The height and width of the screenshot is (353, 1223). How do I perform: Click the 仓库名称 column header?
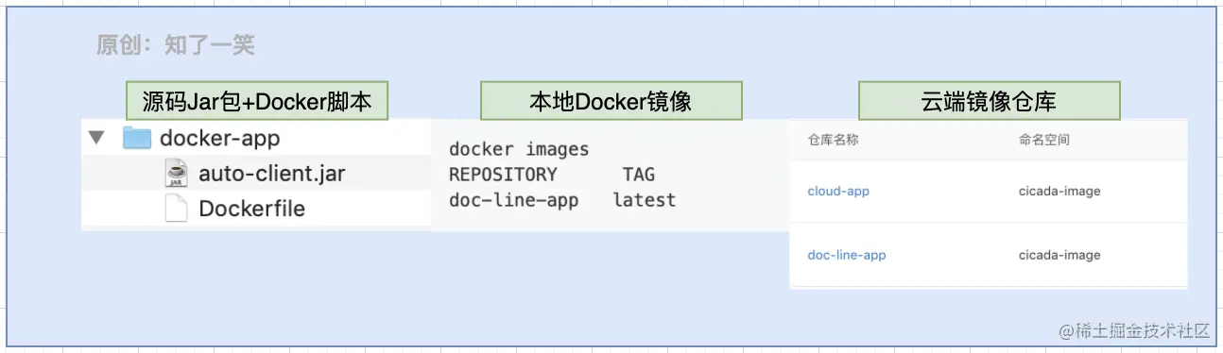coord(833,140)
